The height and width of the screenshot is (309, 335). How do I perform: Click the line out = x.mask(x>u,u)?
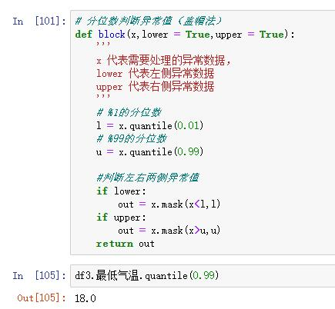click(x=169, y=231)
